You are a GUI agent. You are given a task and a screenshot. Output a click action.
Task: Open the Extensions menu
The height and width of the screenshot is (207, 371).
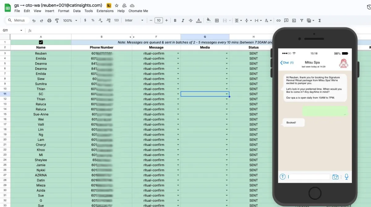[105, 11]
